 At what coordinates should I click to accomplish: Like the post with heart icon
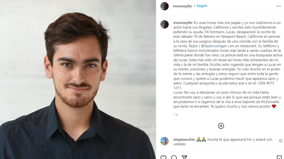click(x=163, y=157)
